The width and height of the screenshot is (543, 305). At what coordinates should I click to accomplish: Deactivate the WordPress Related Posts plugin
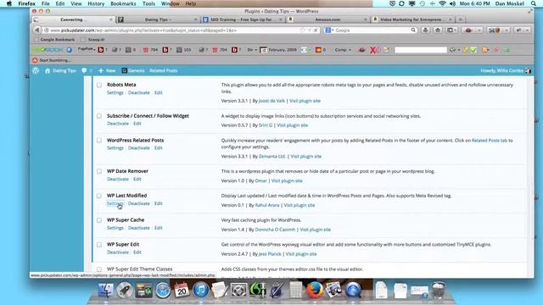click(139, 148)
